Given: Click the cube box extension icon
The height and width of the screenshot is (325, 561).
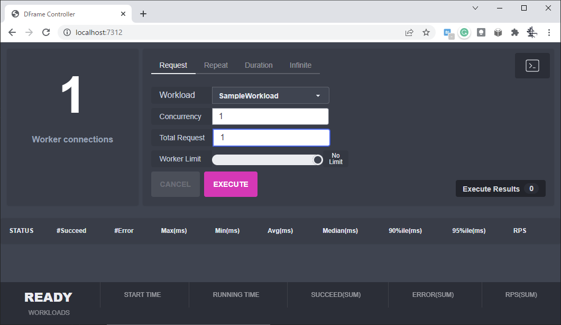Looking at the screenshot, I should [498, 32].
